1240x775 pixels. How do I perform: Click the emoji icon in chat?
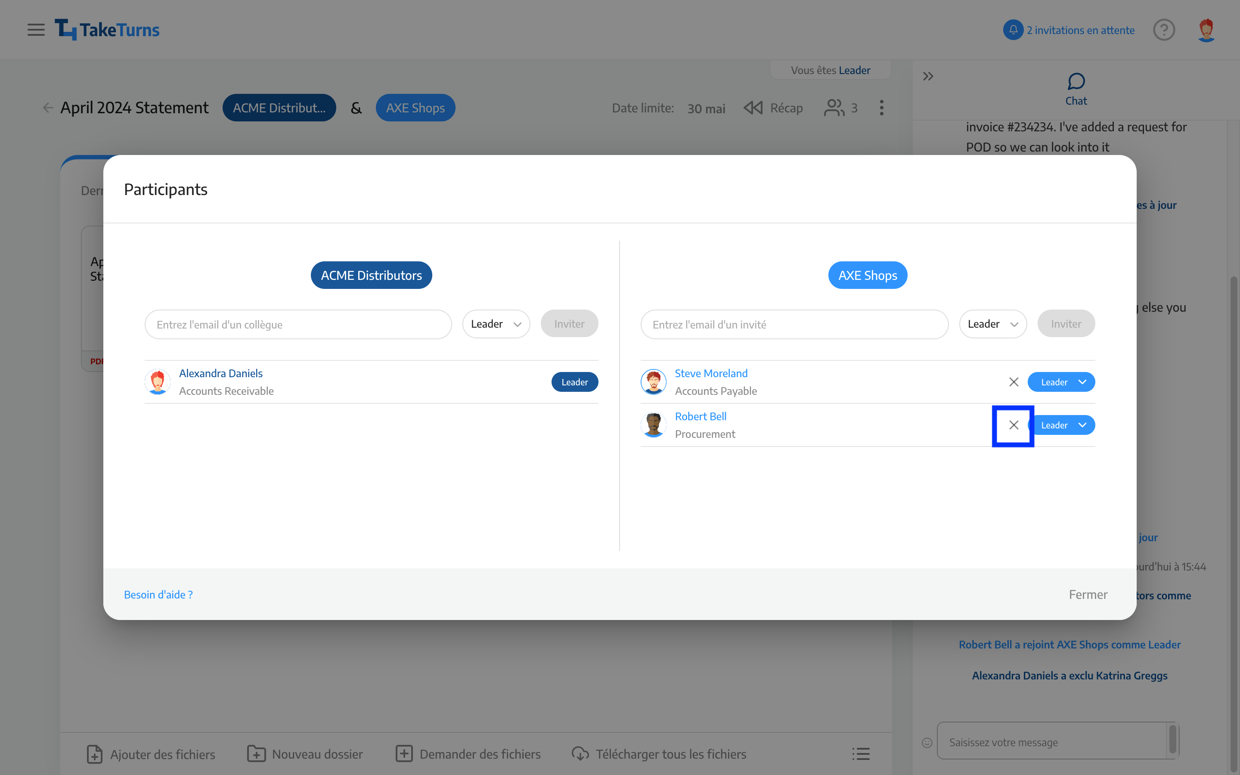click(927, 742)
